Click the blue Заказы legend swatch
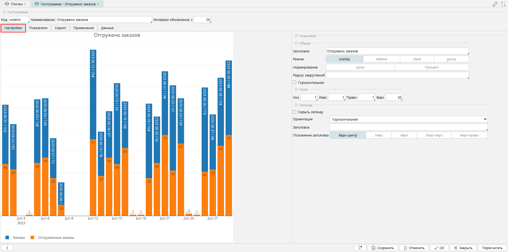This screenshot has height=252, width=508. (7, 237)
